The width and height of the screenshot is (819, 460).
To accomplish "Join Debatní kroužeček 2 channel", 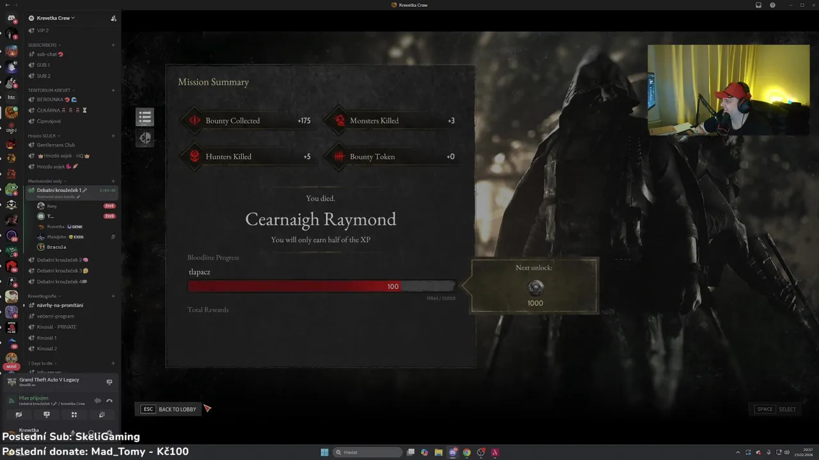I will pos(72,260).
